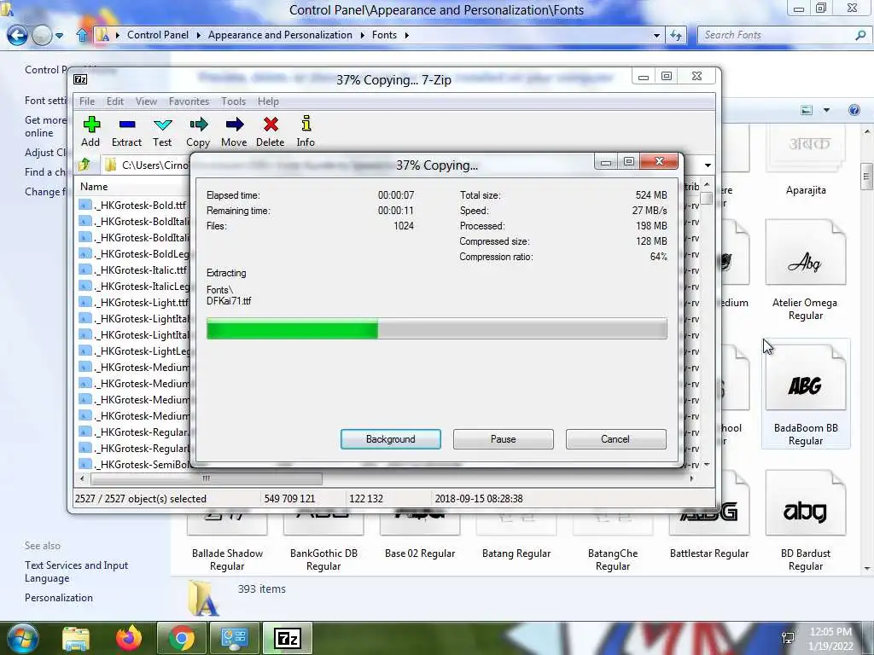Click the Forward button in Fonts window
Viewport: 874px width, 655px height.
pyautogui.click(x=42, y=35)
